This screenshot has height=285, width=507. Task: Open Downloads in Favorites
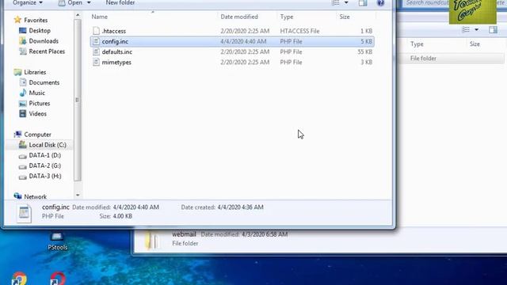[x=44, y=41]
